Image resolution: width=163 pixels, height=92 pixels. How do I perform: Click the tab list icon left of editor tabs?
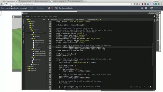click(48, 19)
